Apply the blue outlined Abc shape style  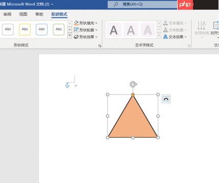pos(42,29)
